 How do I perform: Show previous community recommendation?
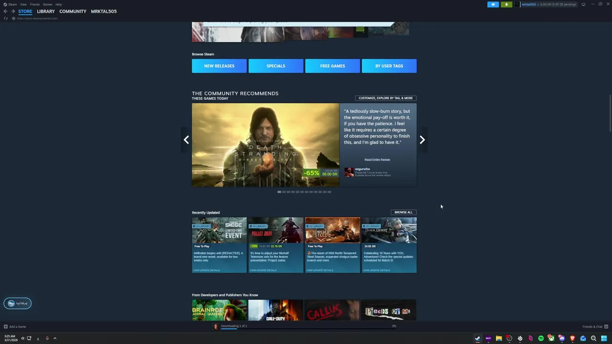186,140
